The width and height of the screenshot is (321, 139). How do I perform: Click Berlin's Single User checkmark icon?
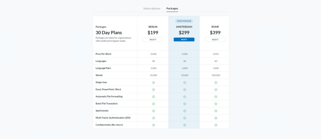pos(154,82)
